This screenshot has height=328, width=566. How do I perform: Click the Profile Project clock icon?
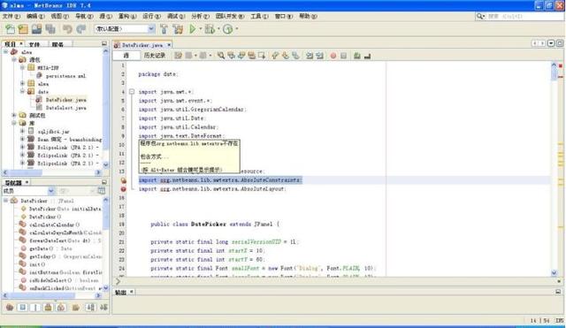tap(227, 29)
